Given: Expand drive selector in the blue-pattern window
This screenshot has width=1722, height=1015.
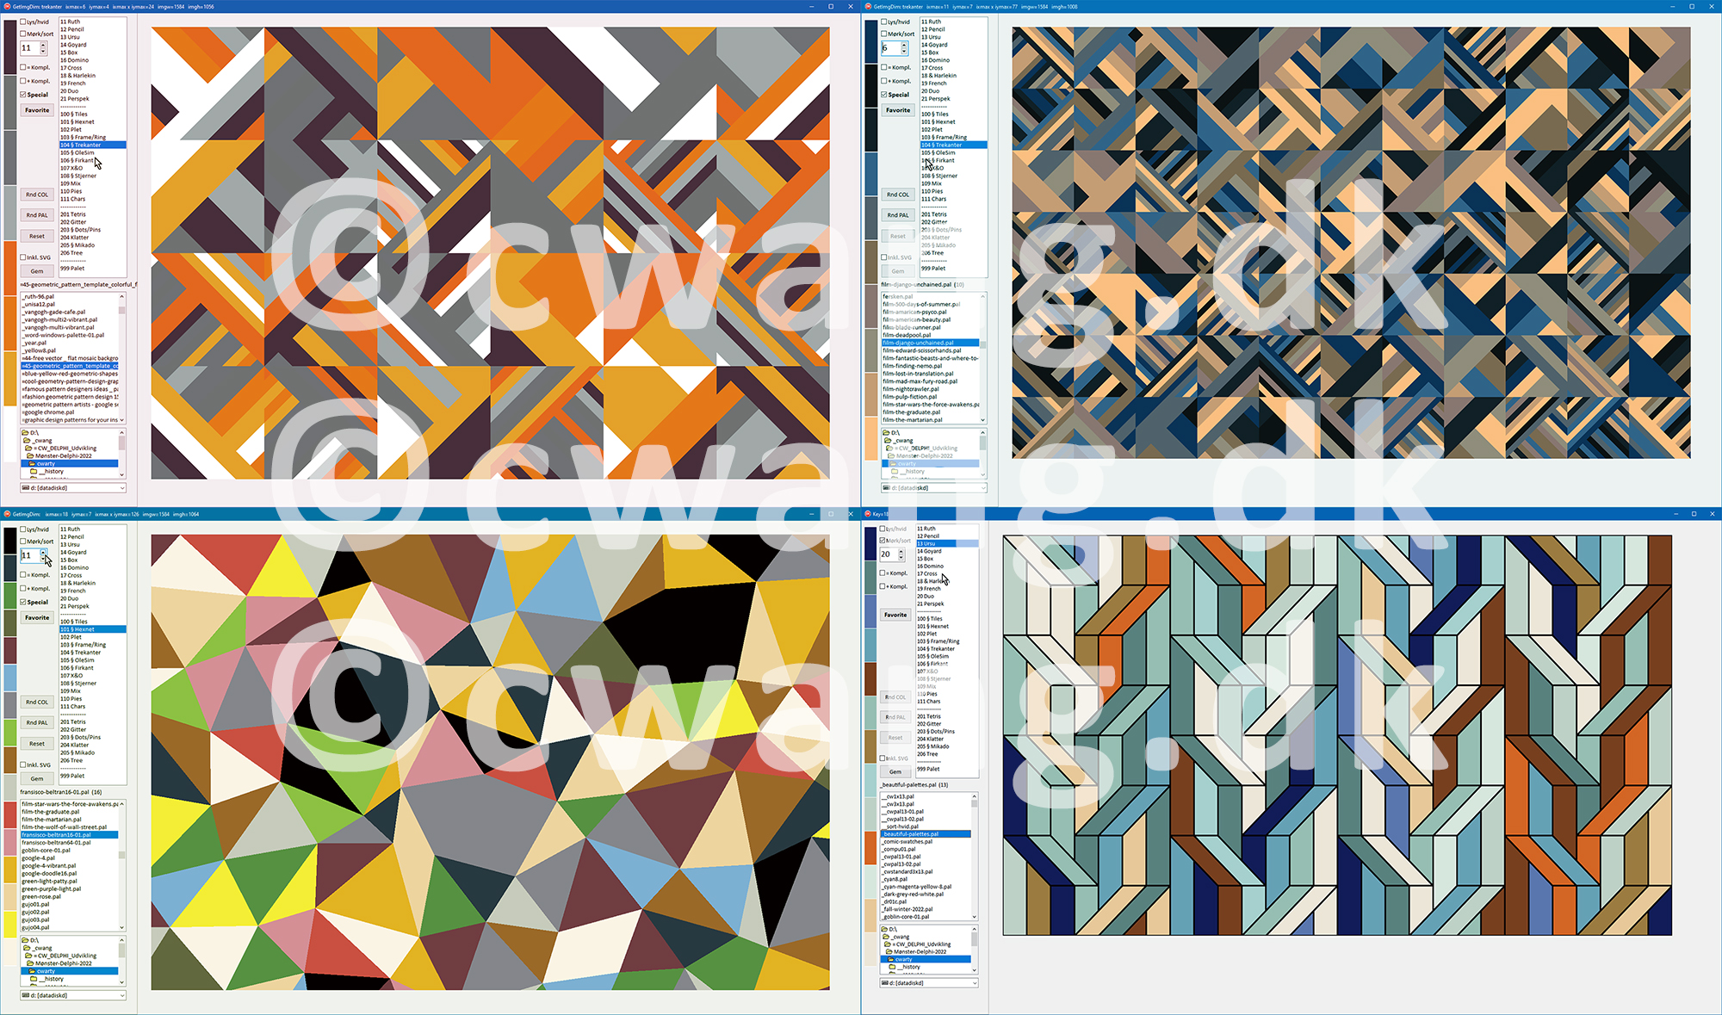Looking at the screenshot, I should click(x=983, y=488).
